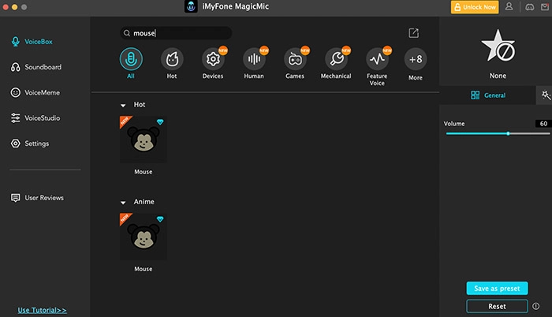The image size is (552, 317).
Task: Select the Mouse voice under Anime
Action: (143, 237)
